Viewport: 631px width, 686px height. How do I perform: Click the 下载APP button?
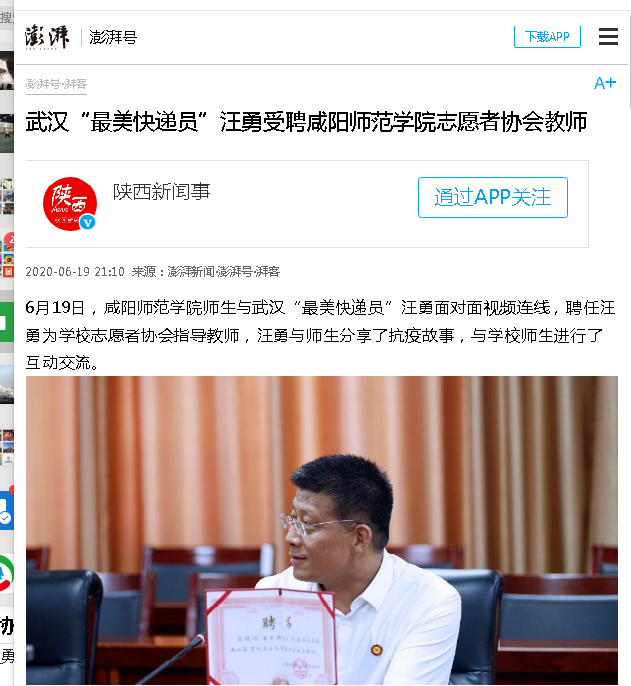coord(548,36)
